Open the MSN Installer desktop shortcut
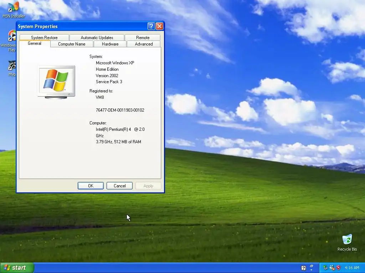This screenshot has width=365, height=273. 14,9
